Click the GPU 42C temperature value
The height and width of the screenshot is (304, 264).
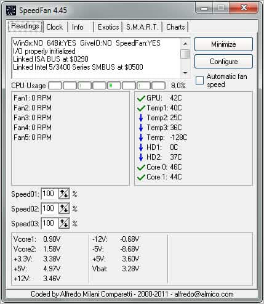click(176, 98)
